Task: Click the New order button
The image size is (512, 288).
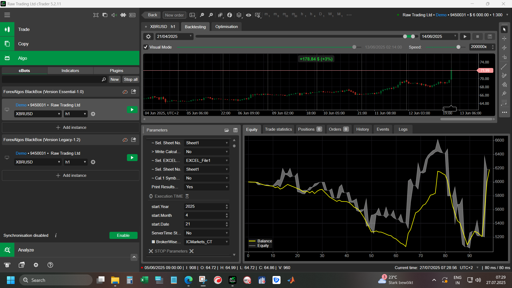Action: click(x=174, y=15)
